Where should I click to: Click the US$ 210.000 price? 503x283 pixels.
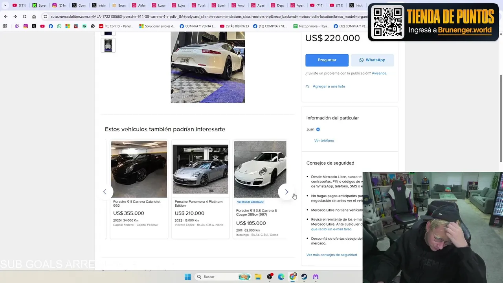pyautogui.click(x=189, y=213)
